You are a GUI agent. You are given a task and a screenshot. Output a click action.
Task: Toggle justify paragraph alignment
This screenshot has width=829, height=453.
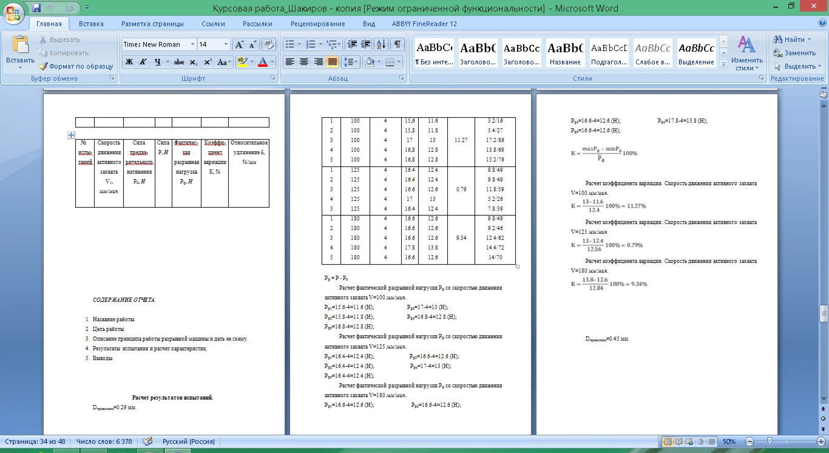point(333,62)
